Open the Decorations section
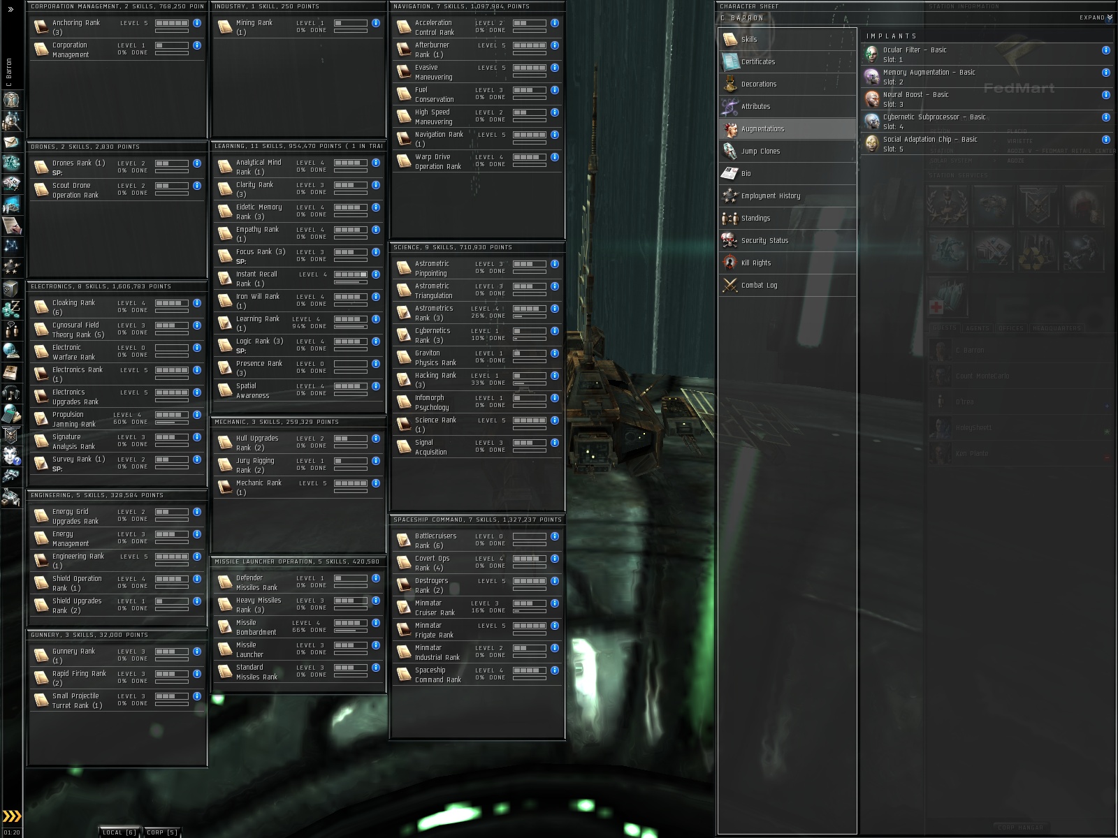This screenshot has height=838, width=1118. click(787, 84)
